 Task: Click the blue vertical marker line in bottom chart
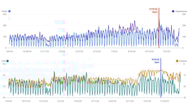tap(161, 80)
